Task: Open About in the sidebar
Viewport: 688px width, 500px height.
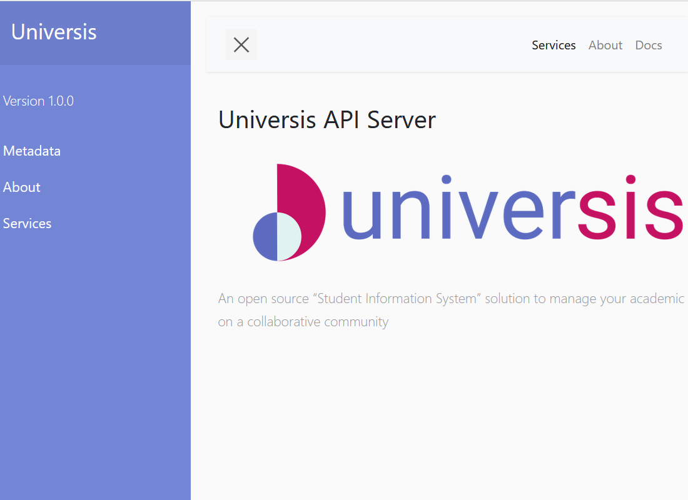Action: pos(21,187)
